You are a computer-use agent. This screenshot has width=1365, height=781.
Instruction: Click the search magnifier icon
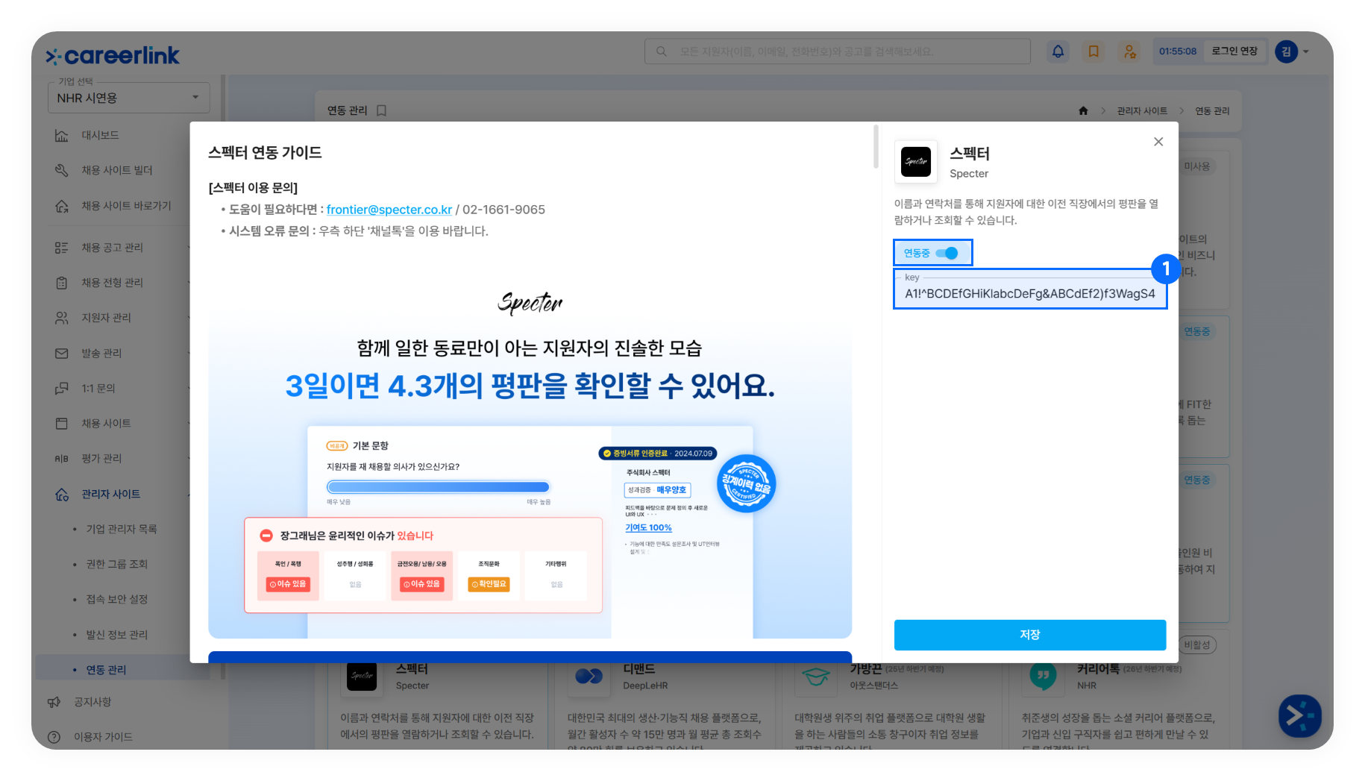662,51
